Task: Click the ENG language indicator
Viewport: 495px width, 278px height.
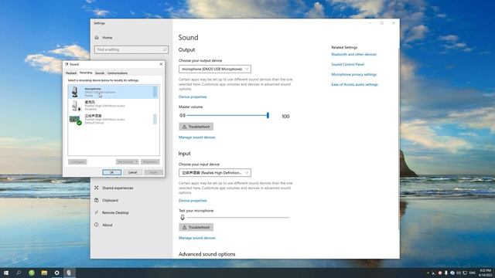Action: tap(473, 273)
